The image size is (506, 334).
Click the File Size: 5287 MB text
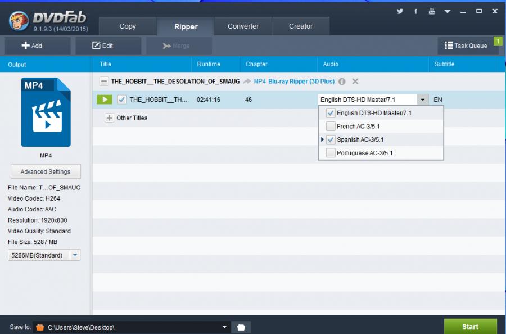pyautogui.click(x=33, y=242)
